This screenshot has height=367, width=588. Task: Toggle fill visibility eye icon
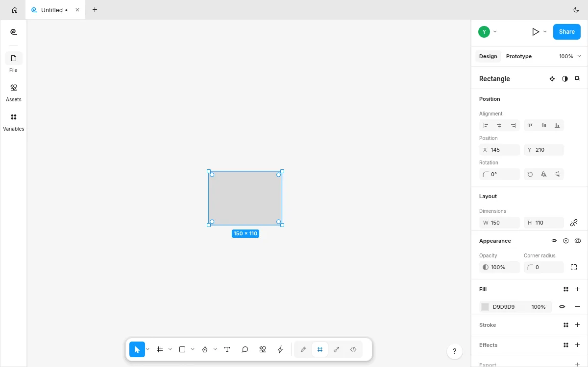point(562,307)
